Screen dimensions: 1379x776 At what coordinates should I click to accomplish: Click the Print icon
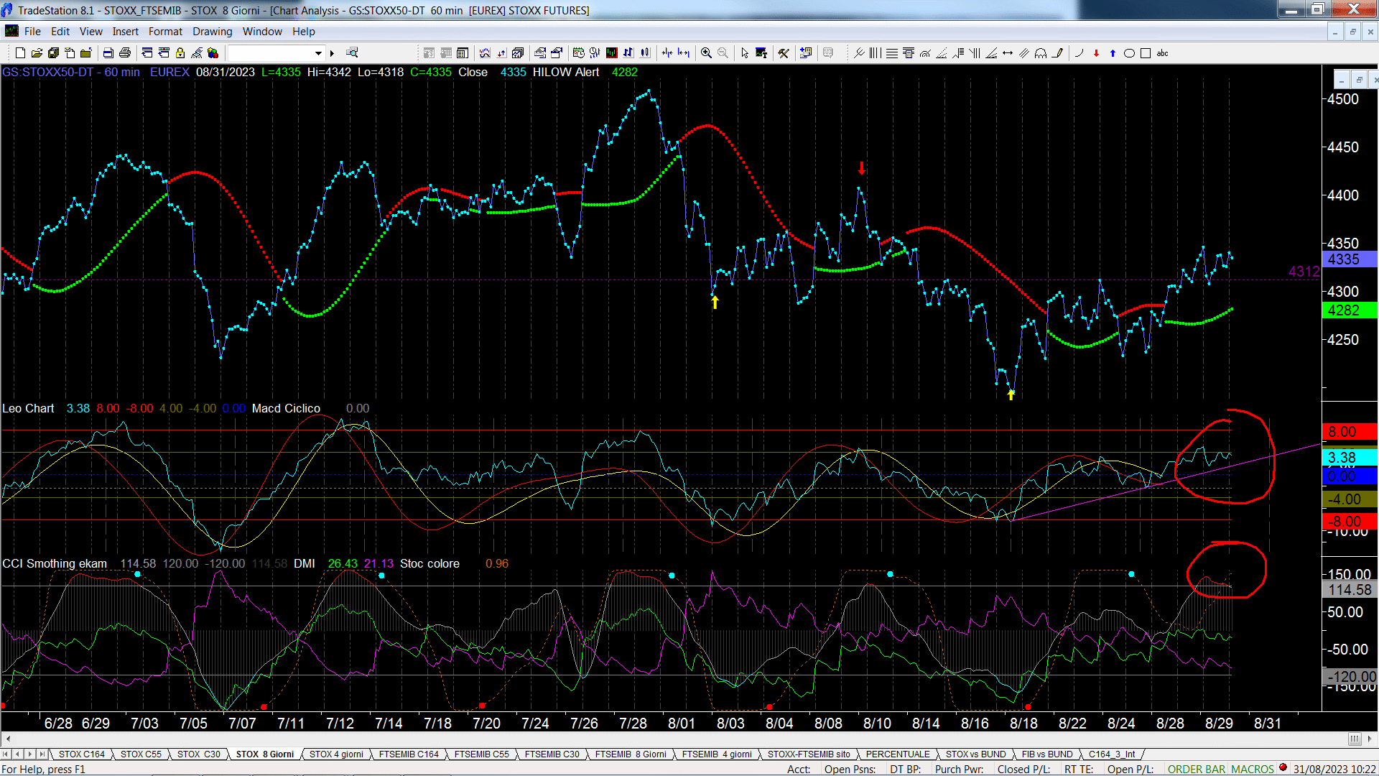125,53
